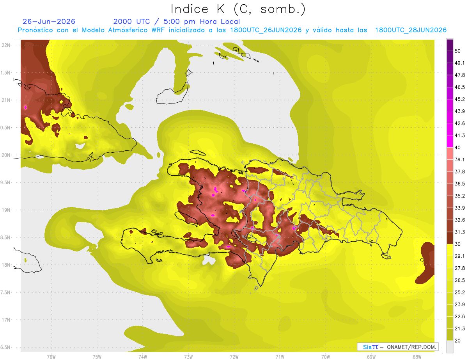Click the '25.2' value on the color scale
Viewport: 468px width, 362px height.
point(459,292)
